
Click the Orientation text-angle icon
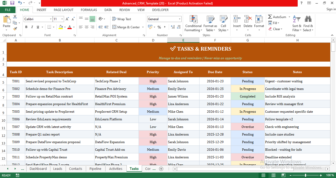101,19
